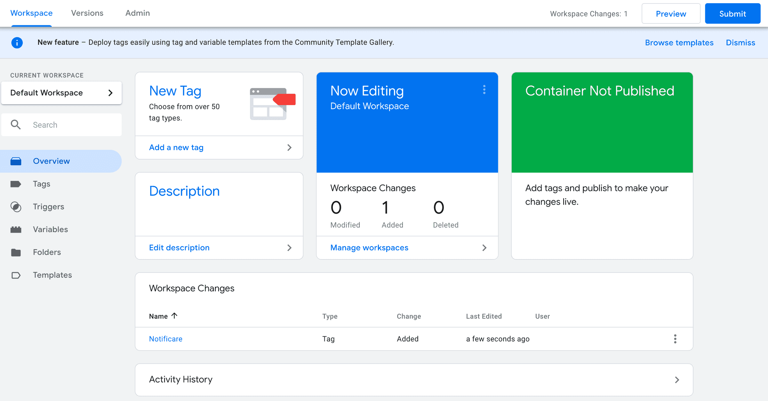Click the Templates outline tag icon

point(16,275)
